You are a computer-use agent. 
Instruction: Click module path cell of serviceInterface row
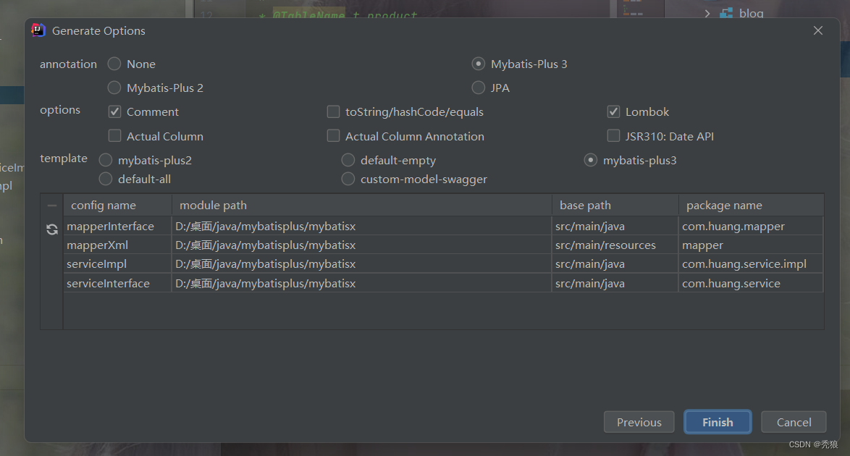pos(362,283)
